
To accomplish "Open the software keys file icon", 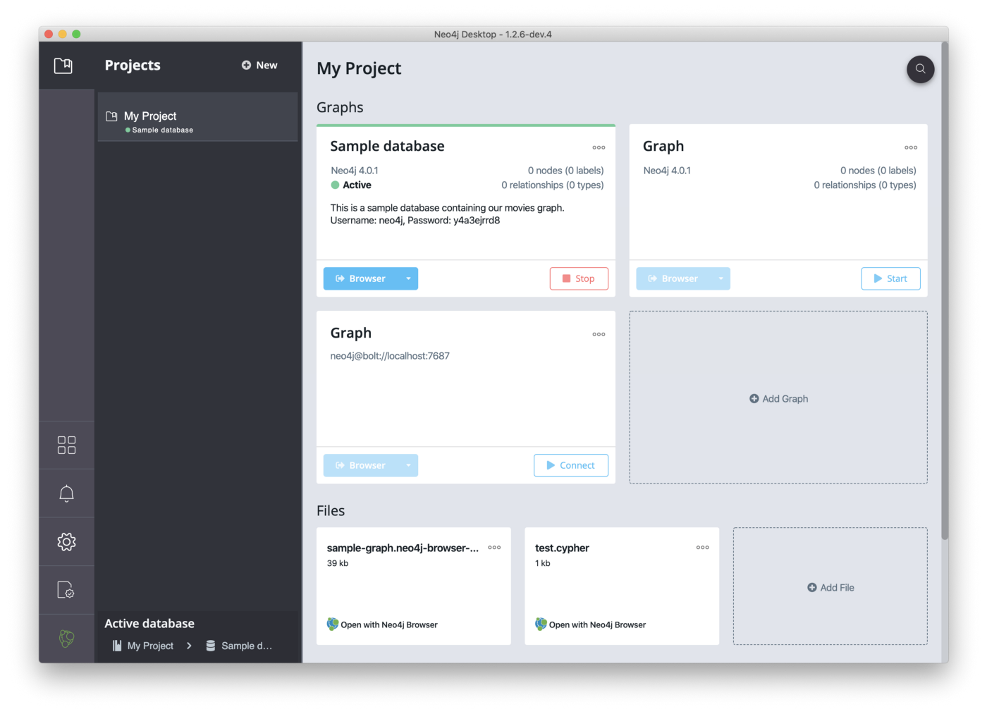I will pos(66,590).
